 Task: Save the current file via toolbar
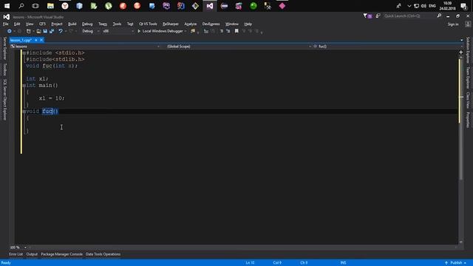click(45, 31)
